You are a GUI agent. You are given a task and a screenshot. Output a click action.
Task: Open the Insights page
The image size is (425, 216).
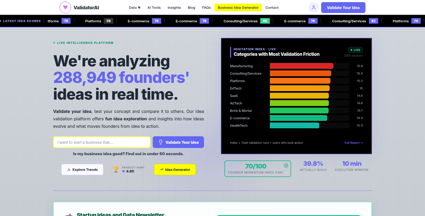click(x=174, y=8)
